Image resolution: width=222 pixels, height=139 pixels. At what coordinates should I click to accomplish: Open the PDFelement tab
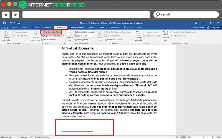pyautogui.click(x=114, y=28)
